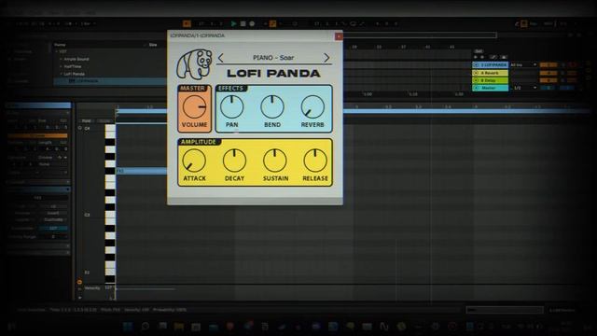Click the DECAY knob in Amplitude
The height and width of the screenshot is (336, 597).
point(234,161)
